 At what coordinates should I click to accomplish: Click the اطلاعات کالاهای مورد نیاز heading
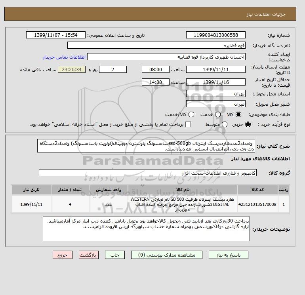tap(261, 159)
